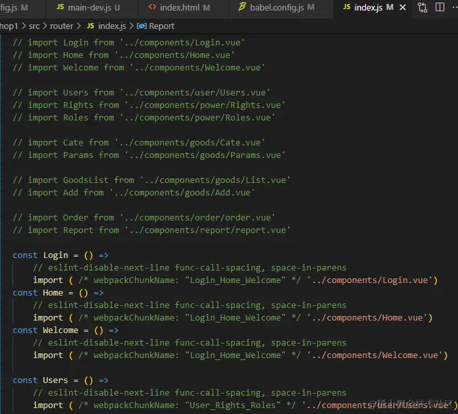The image size is (458, 414).
Task: Open index.js breadcrumb item
Action: tap(112, 26)
